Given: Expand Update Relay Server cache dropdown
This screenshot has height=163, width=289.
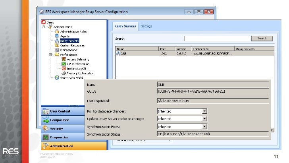Looking at the screenshot, I should (x=205, y=119).
